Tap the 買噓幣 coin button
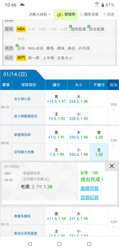This screenshot has height=252, width=119. click(x=66, y=14)
